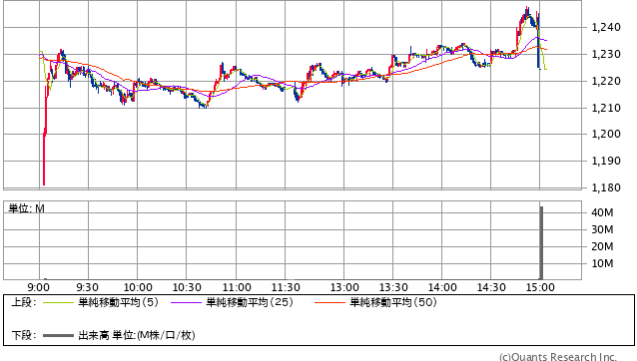The width and height of the screenshot is (637, 361).
Task: Click the 15:00 time axis label
Action: point(540,287)
